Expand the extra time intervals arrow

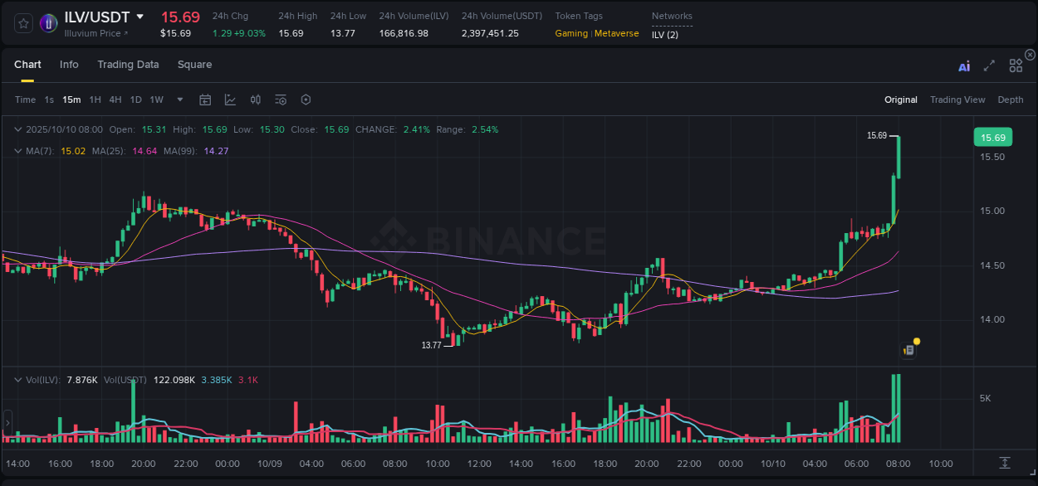pos(179,99)
